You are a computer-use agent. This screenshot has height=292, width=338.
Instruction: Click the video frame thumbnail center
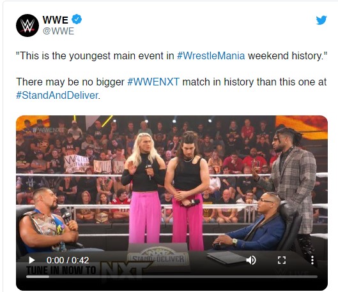(172, 203)
